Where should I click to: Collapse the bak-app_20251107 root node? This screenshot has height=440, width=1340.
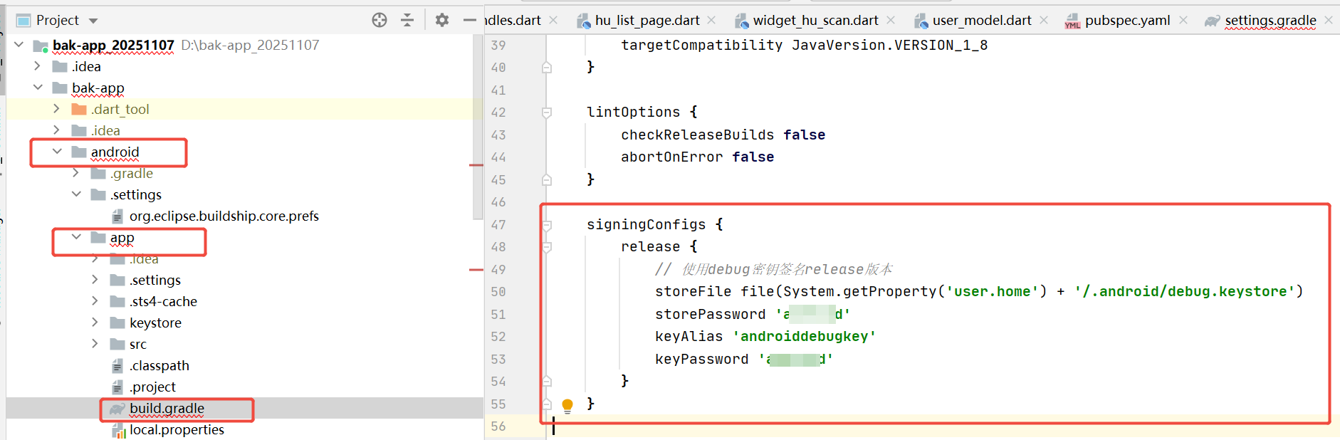(x=19, y=45)
